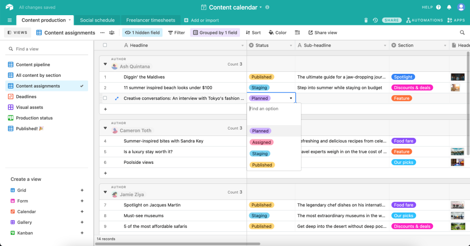Open the Filter button
The width and height of the screenshot is (470, 246).
click(x=176, y=33)
